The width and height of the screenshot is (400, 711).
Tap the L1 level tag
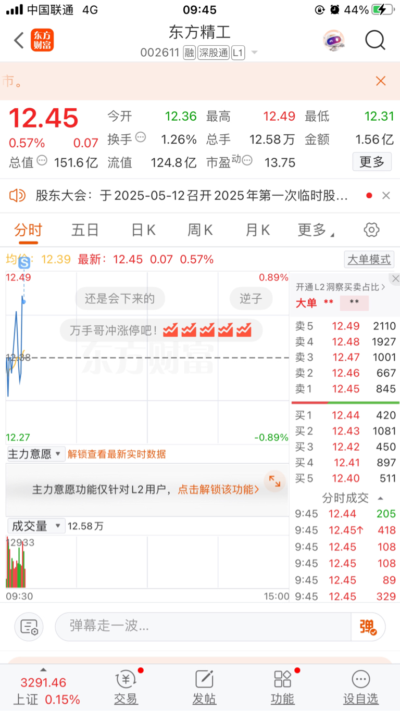[x=238, y=53]
